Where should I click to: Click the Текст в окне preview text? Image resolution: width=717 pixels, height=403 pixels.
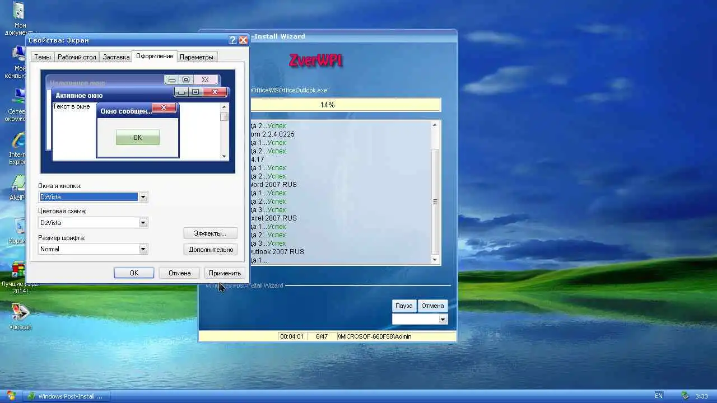[x=71, y=106]
